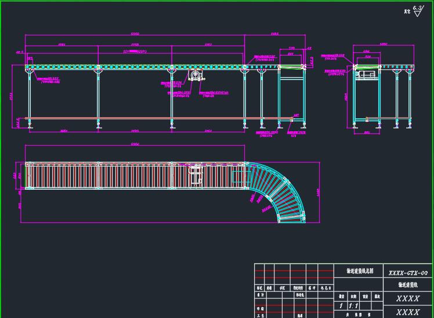Viewport: 434px width, 318px height.
Task: Select the curved roller section in plan view
Action: pyautogui.click(x=276, y=191)
